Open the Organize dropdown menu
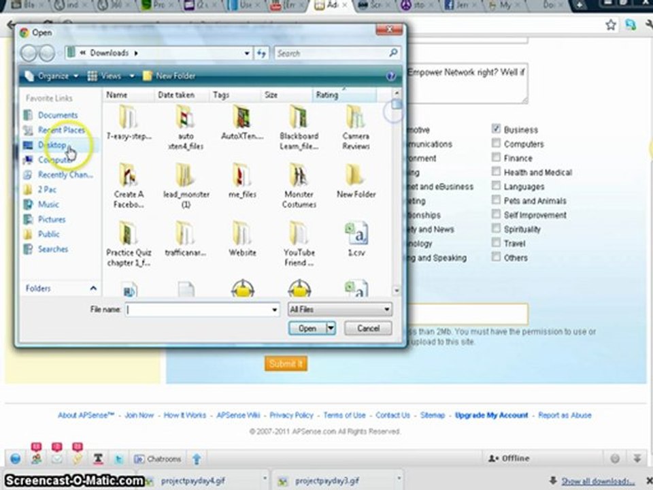The height and width of the screenshot is (490, 653). pos(52,76)
